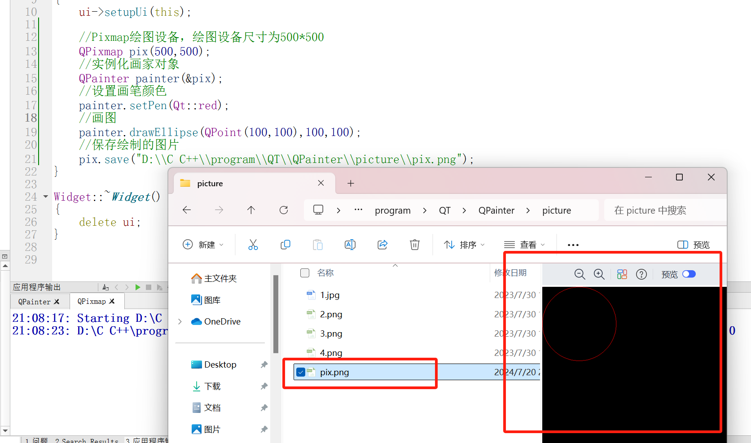Screen dimensions: 751x443
Task: Expand the OneDrive tree node
Action: (x=180, y=321)
